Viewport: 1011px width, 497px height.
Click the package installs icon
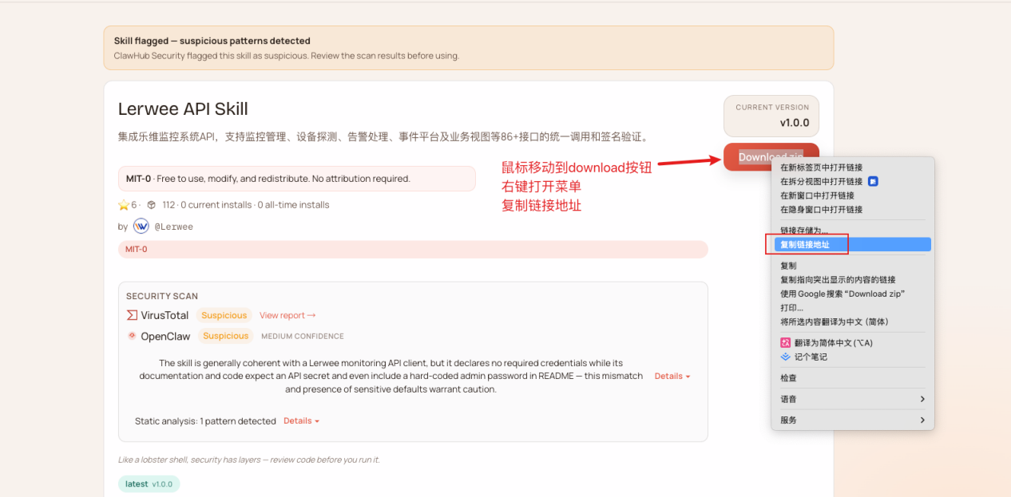151,205
